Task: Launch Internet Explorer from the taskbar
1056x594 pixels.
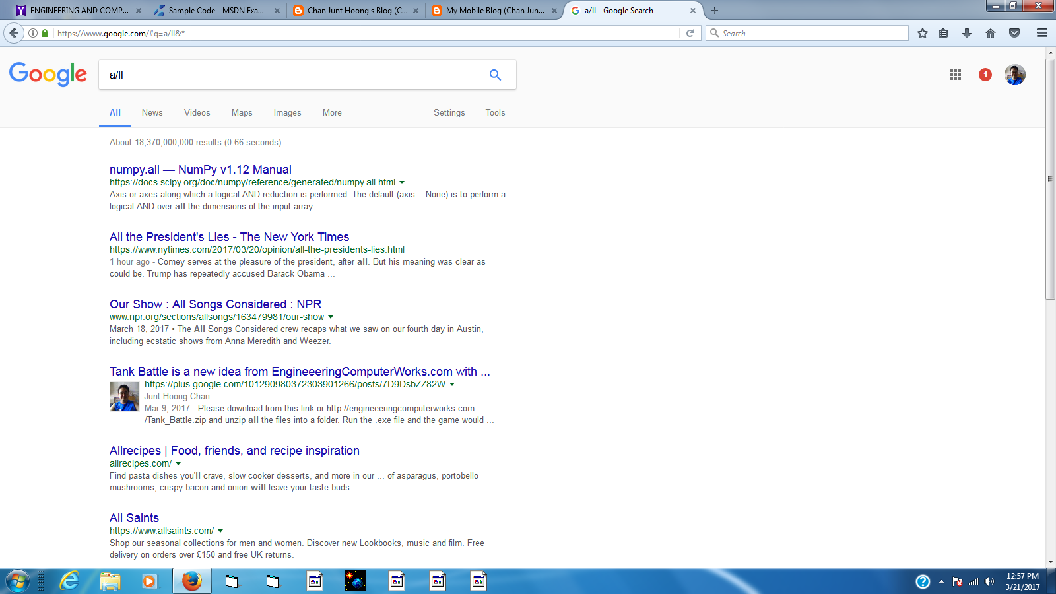Action: [69, 581]
